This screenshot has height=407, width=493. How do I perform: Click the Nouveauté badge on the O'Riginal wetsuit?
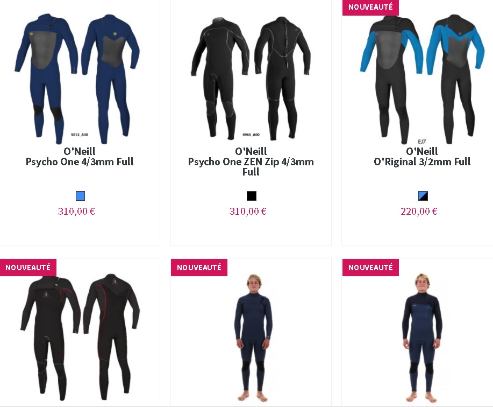point(370,7)
